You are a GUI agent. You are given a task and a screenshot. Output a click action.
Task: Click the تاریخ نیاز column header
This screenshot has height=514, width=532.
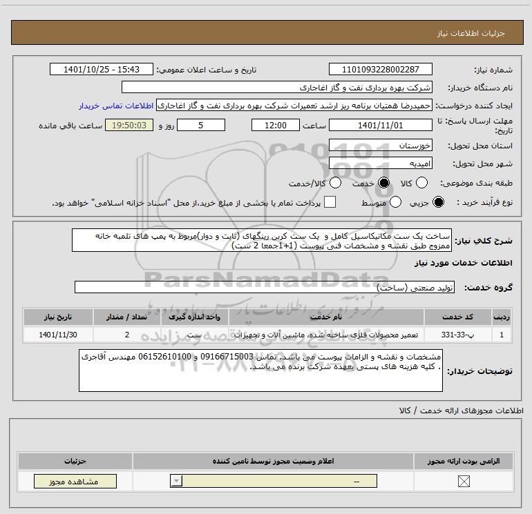point(58,317)
